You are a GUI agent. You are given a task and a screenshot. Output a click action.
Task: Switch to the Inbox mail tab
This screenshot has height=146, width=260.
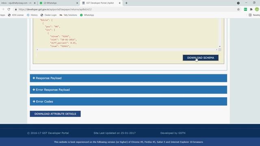pos(17,3)
